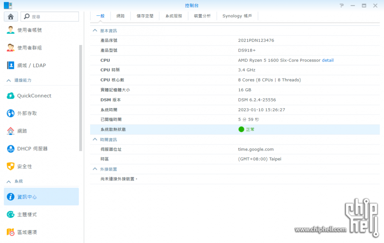Open DHCP 伺服器 icon
The width and height of the screenshot is (384, 243).
11,149
